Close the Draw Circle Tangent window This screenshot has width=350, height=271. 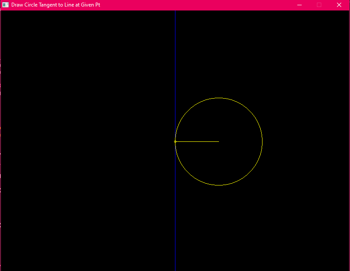[x=339, y=5]
